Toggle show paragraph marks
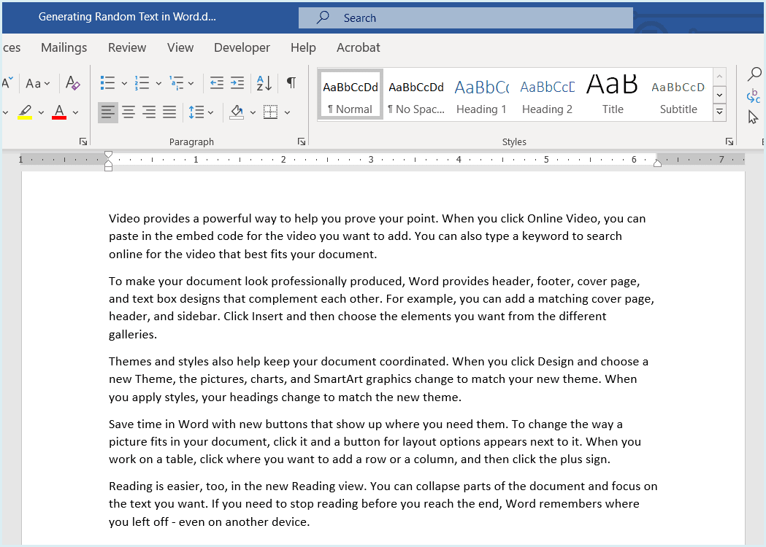Screen dimensions: 766x547 coord(291,83)
